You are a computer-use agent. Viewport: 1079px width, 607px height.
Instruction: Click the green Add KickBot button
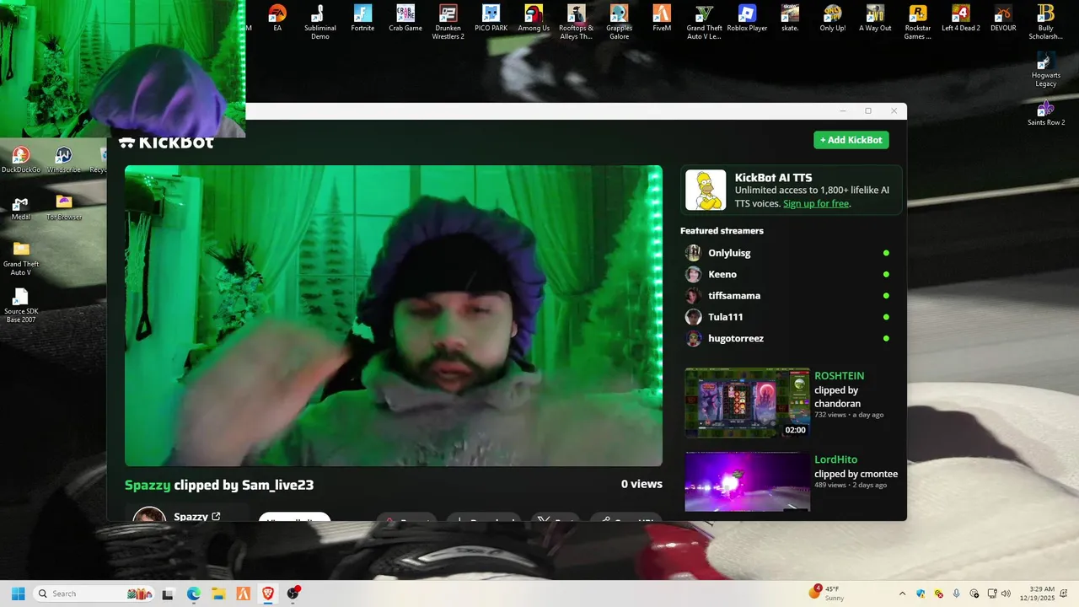click(x=851, y=140)
